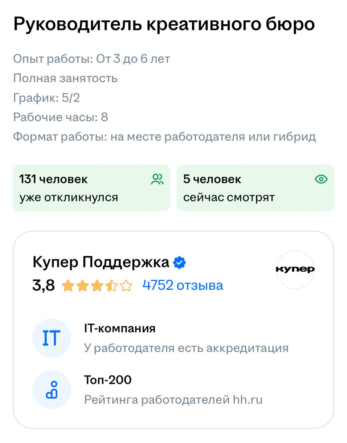347x443 pixels.
Task: Click the eye icon in the viewers card
Action: (x=321, y=179)
